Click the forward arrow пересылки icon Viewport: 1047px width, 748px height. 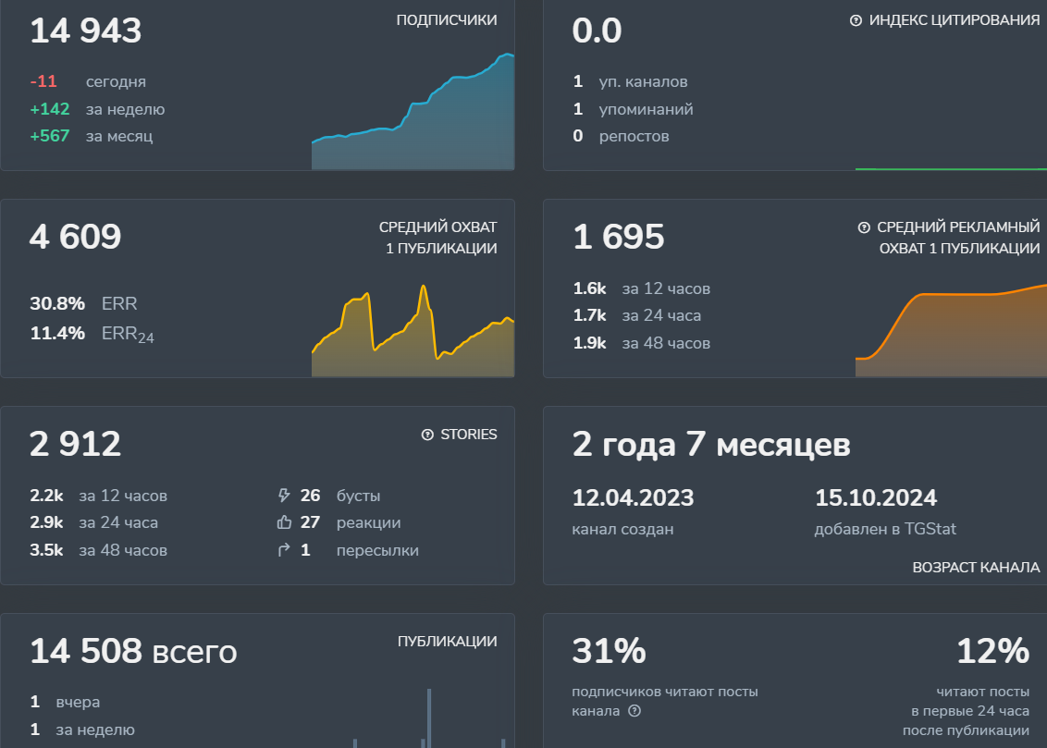[x=284, y=550]
